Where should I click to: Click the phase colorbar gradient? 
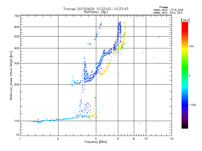(x=185, y=75)
